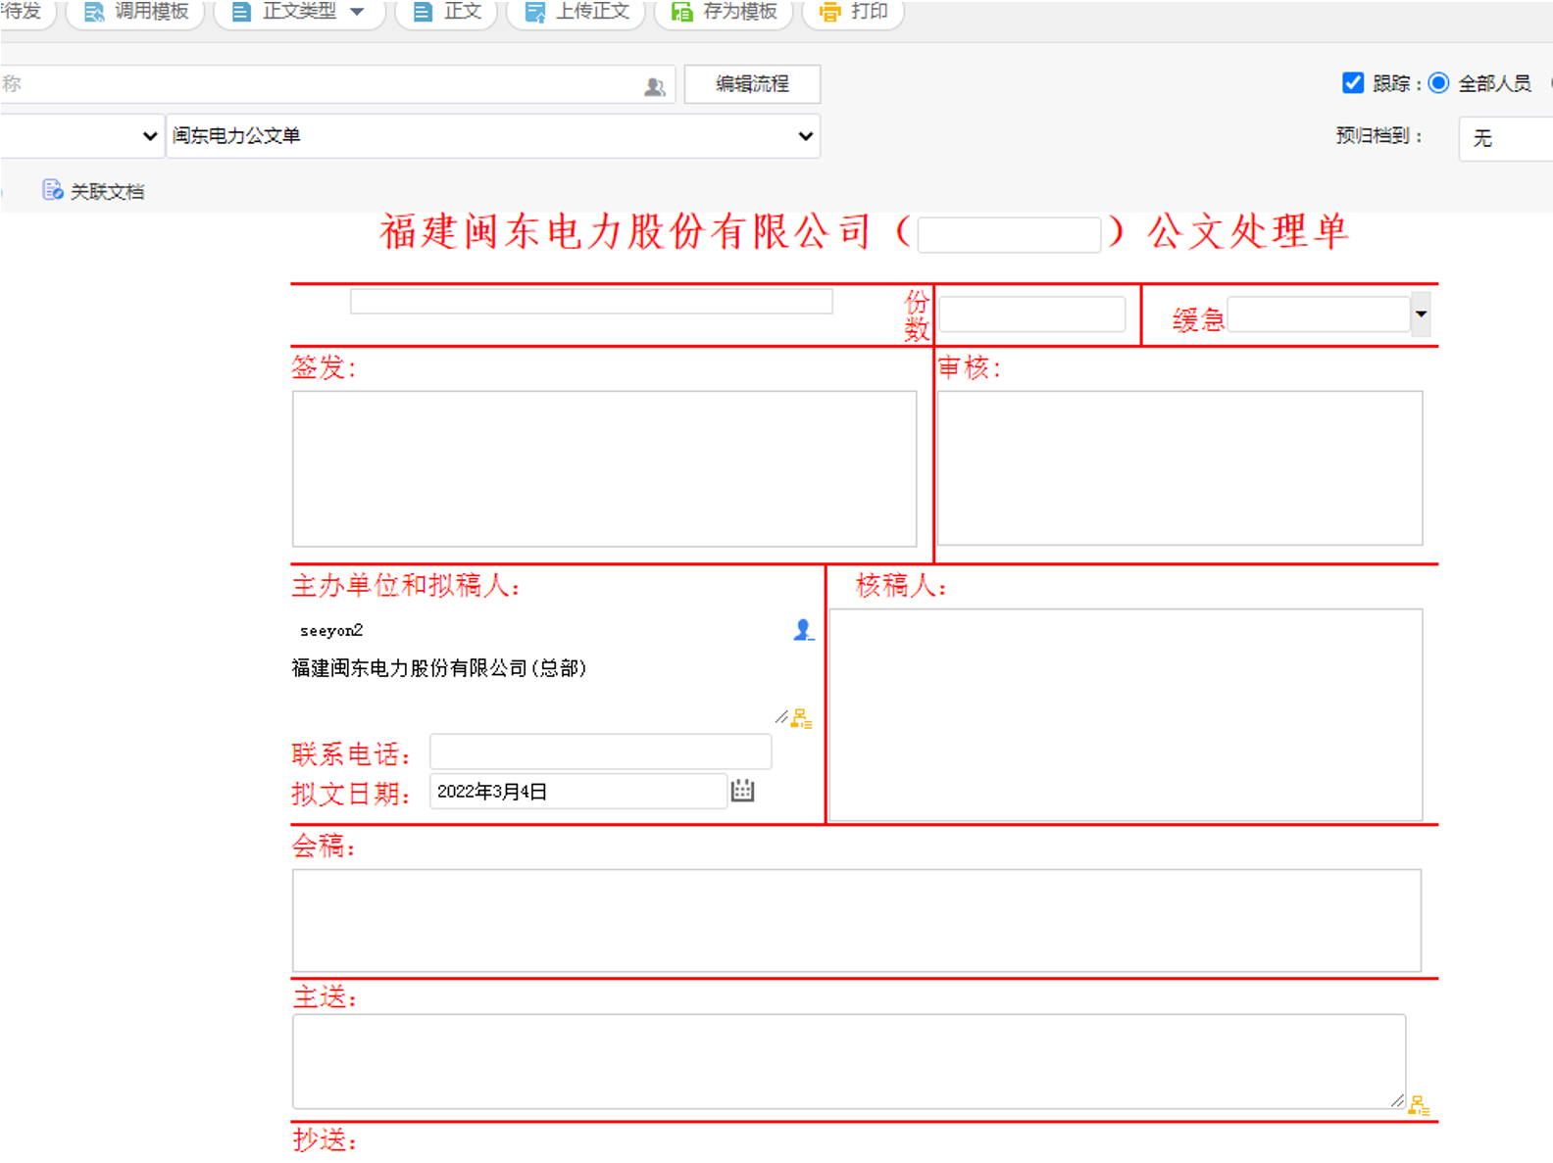
Task: Expand the 缓急 dropdown arrow
Action: coord(1421,315)
